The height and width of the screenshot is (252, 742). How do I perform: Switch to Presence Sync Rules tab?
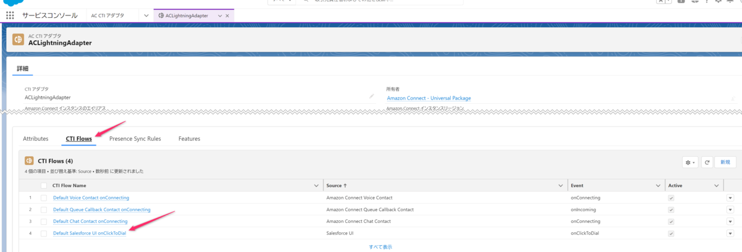[x=135, y=139]
